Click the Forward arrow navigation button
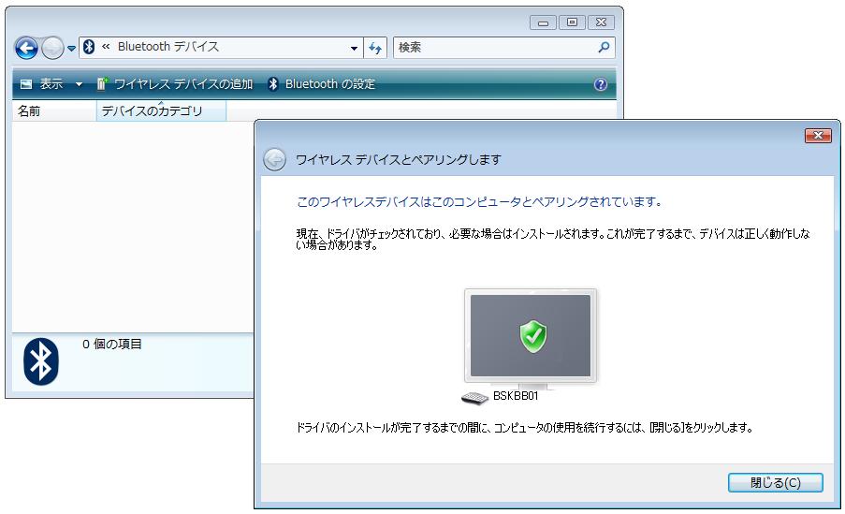The width and height of the screenshot is (845, 514). pos(52,48)
